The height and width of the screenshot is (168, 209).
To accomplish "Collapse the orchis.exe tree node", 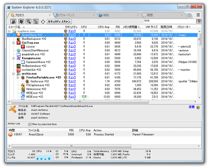I will click(x=13, y=74).
